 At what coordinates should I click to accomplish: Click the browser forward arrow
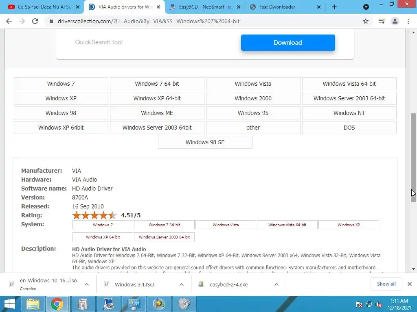22,21
